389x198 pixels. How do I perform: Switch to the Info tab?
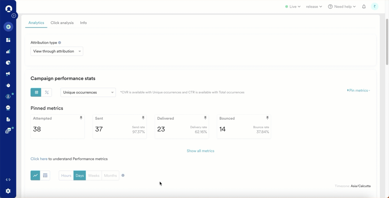[83, 23]
